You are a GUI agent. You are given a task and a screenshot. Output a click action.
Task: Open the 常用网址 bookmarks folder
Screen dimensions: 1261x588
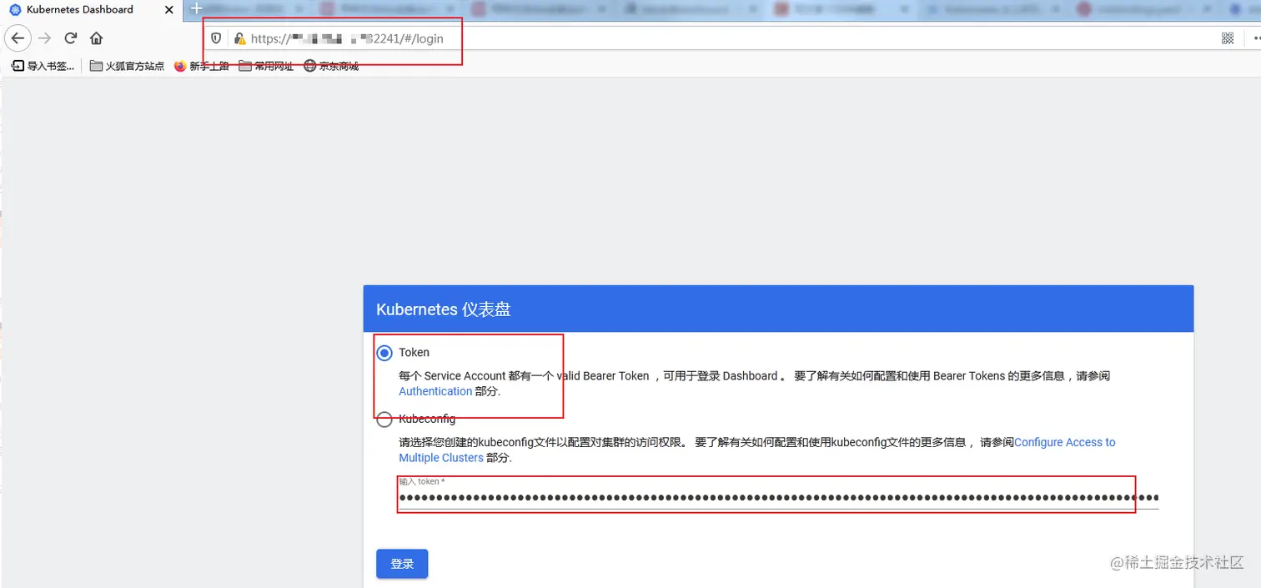266,66
